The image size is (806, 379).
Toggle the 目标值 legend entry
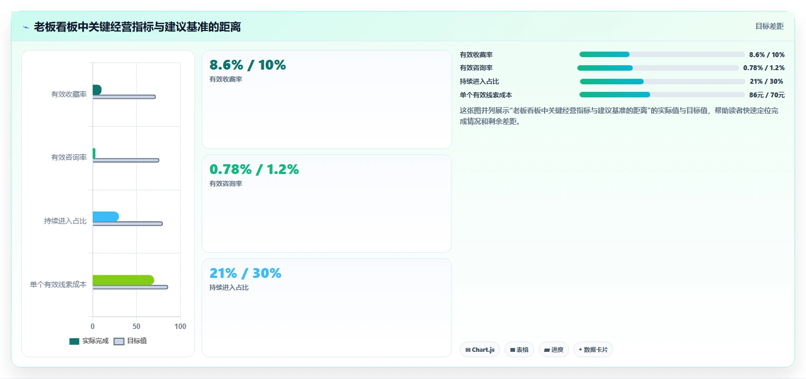pyautogui.click(x=130, y=341)
